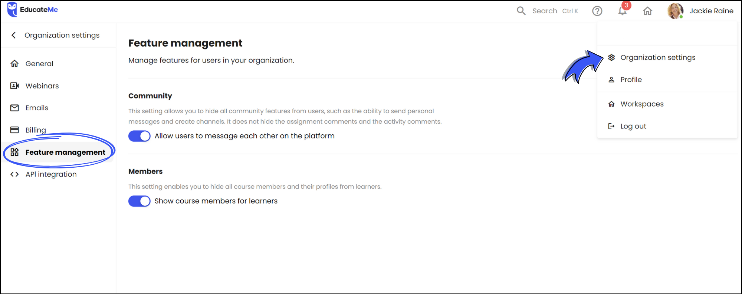Viewport: 742px width, 295px height.
Task: Click the gear icon beside Organization settings
Action: click(x=611, y=57)
